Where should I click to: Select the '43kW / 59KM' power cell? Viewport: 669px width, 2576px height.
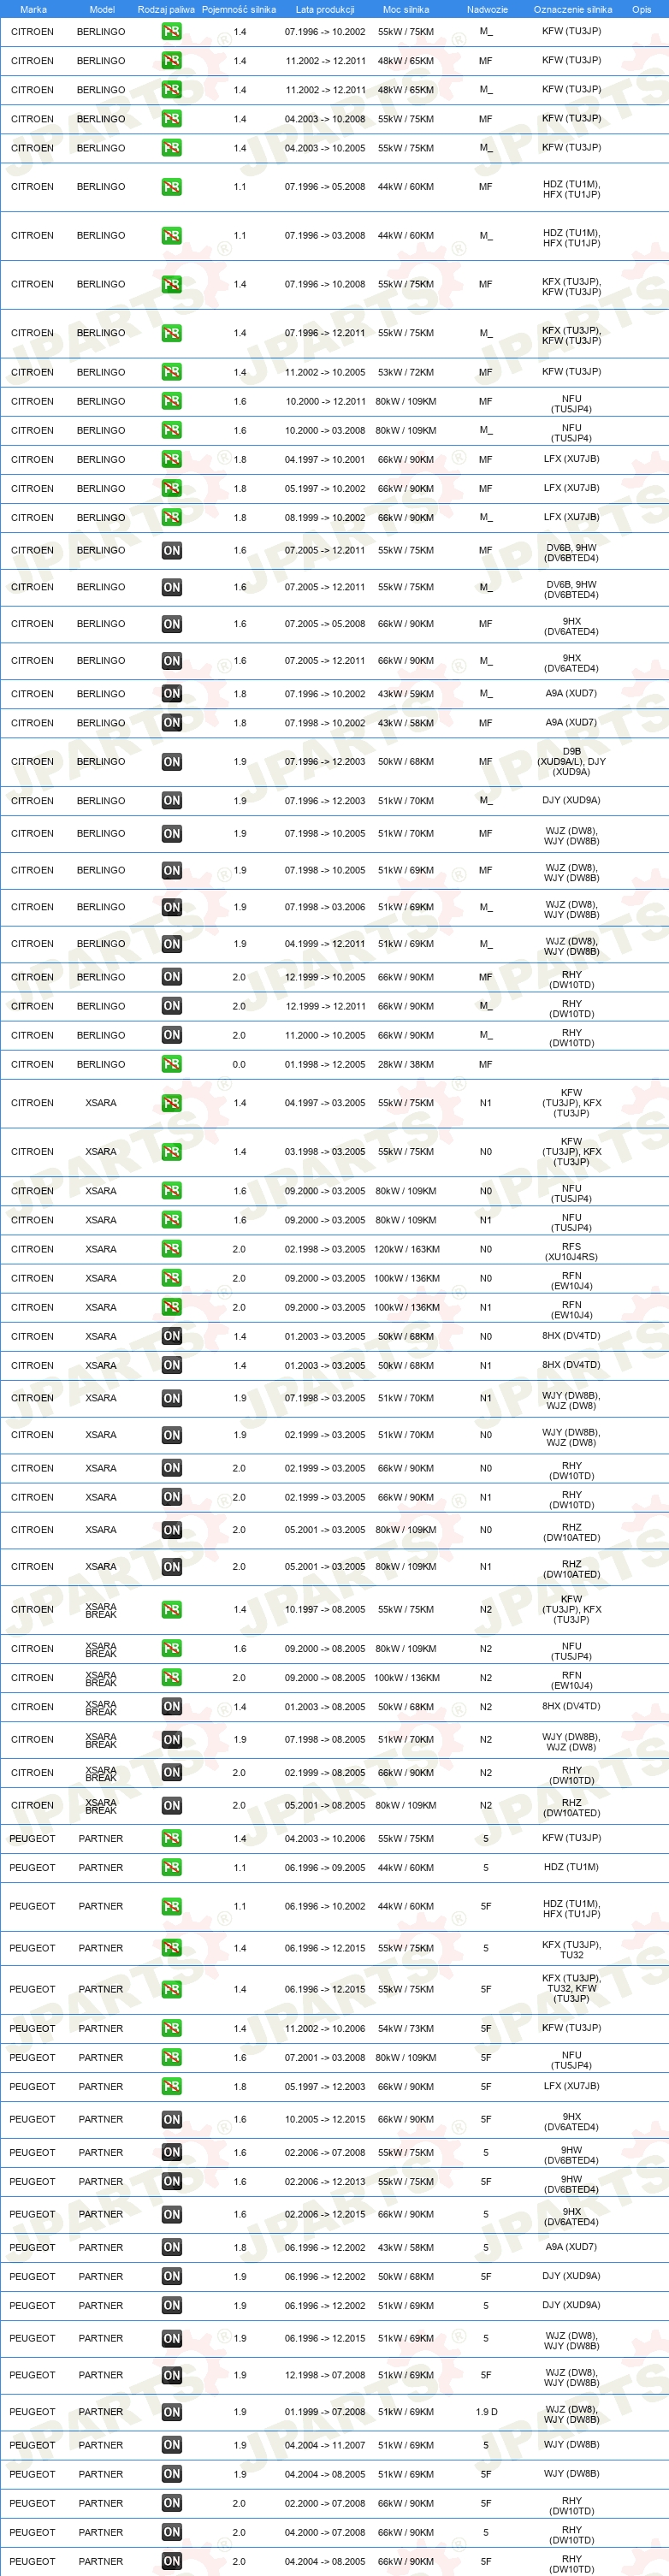coord(406,693)
